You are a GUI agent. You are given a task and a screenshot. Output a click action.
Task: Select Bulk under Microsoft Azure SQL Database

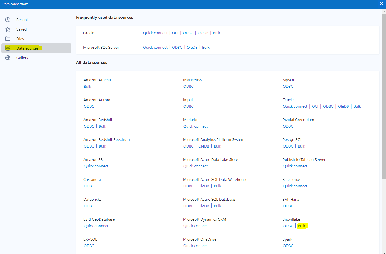[x=218, y=206]
